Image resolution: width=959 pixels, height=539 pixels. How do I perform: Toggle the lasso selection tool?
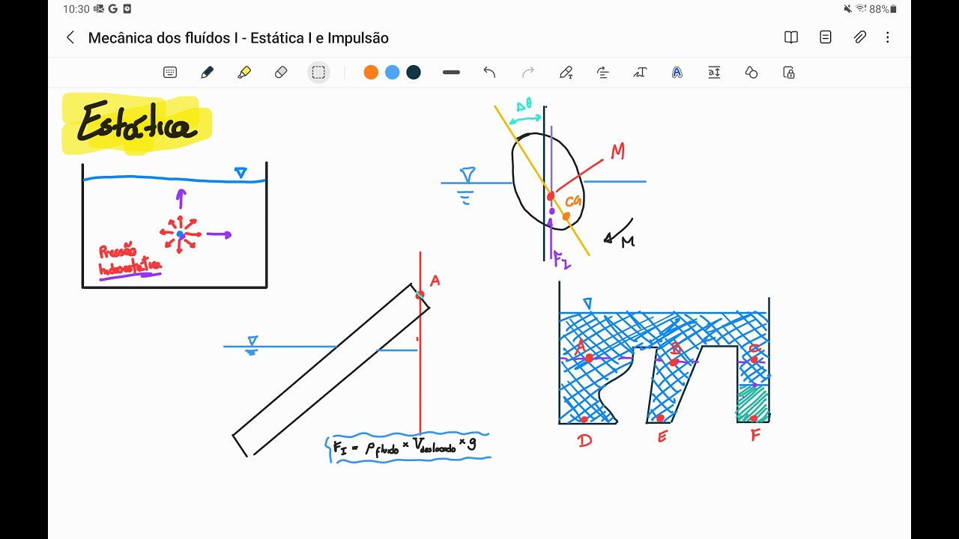click(318, 73)
